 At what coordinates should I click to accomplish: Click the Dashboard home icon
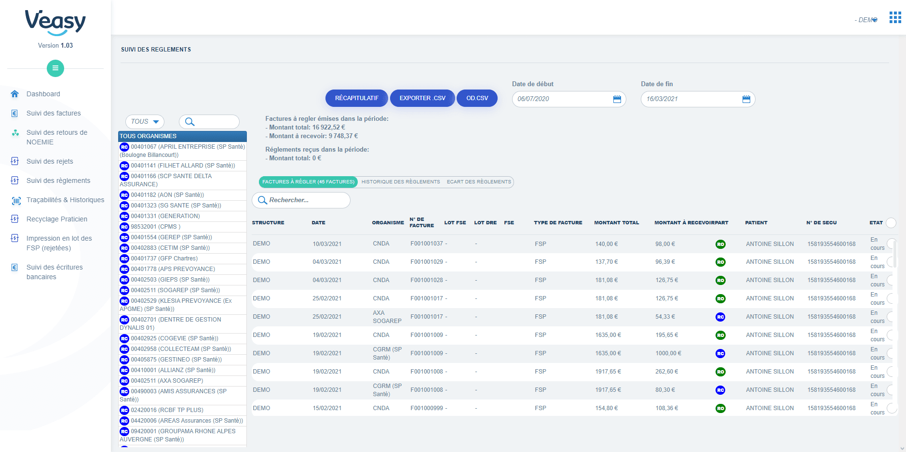pyautogui.click(x=15, y=94)
